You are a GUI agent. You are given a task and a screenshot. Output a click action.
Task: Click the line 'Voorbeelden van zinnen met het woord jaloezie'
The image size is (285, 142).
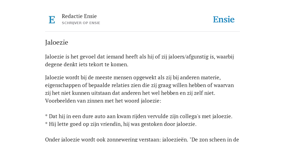103,101
